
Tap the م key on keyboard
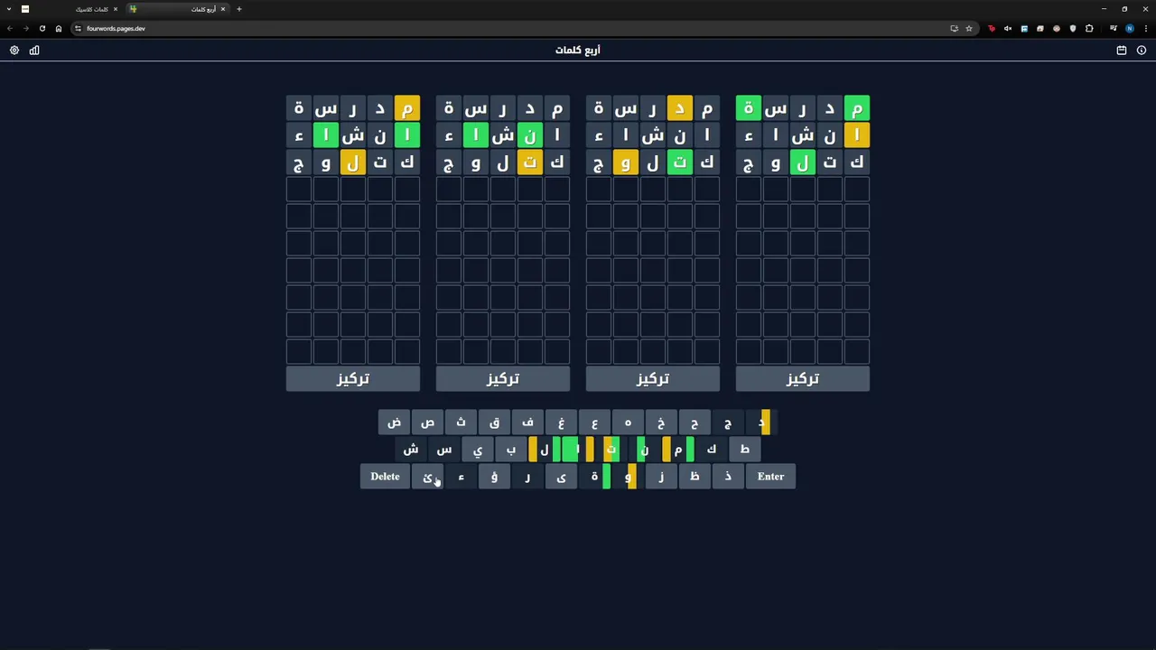[678, 450]
